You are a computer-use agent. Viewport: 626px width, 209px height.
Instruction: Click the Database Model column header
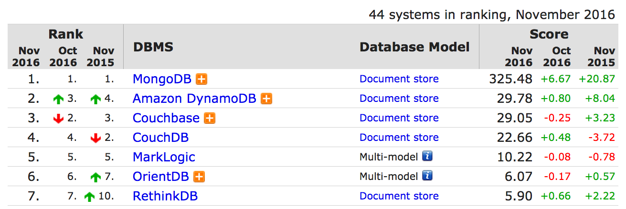(414, 47)
